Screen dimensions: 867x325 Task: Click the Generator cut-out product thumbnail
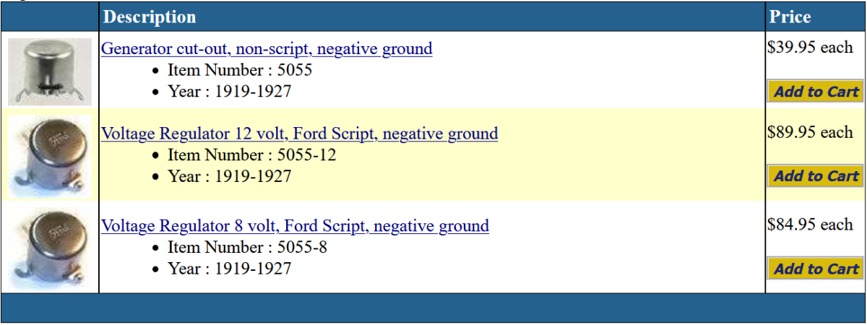pos(50,71)
